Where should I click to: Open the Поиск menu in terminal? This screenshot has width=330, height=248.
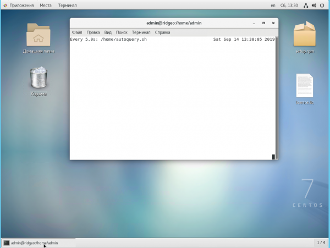point(122,32)
